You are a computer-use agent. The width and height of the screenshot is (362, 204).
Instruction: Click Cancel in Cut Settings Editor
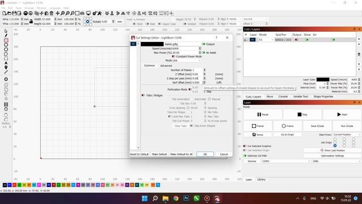[224, 154]
